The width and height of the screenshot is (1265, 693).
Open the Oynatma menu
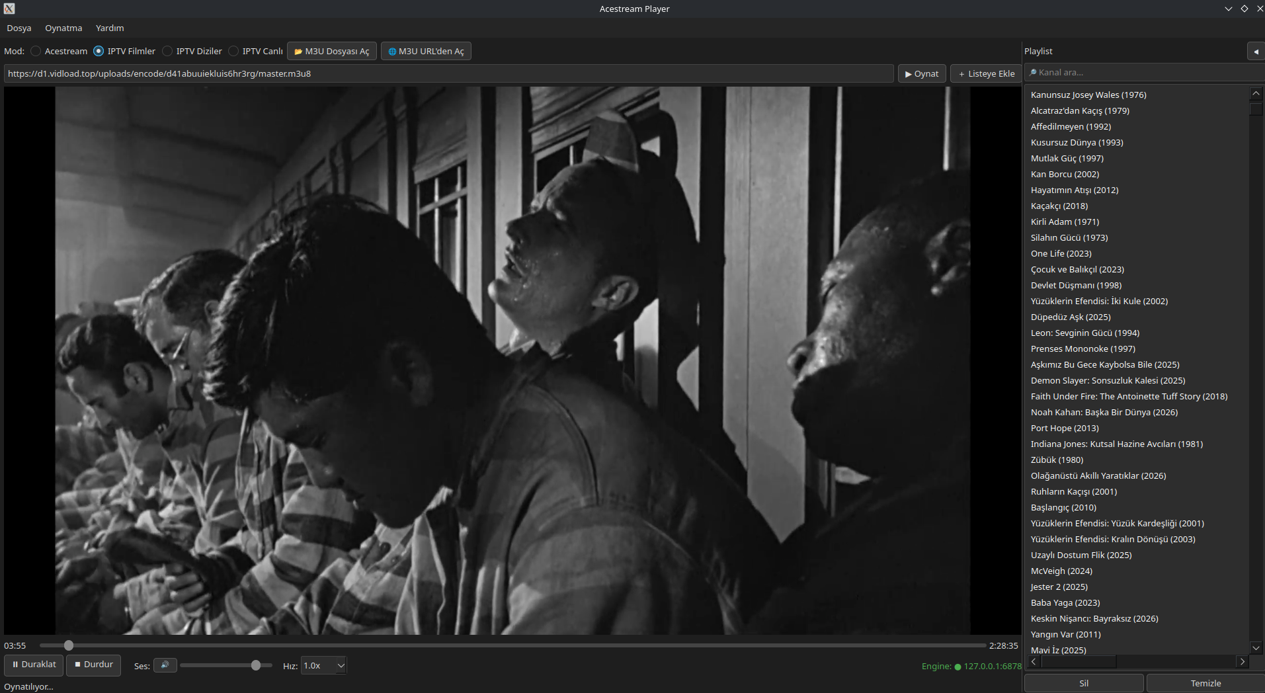[x=63, y=28]
